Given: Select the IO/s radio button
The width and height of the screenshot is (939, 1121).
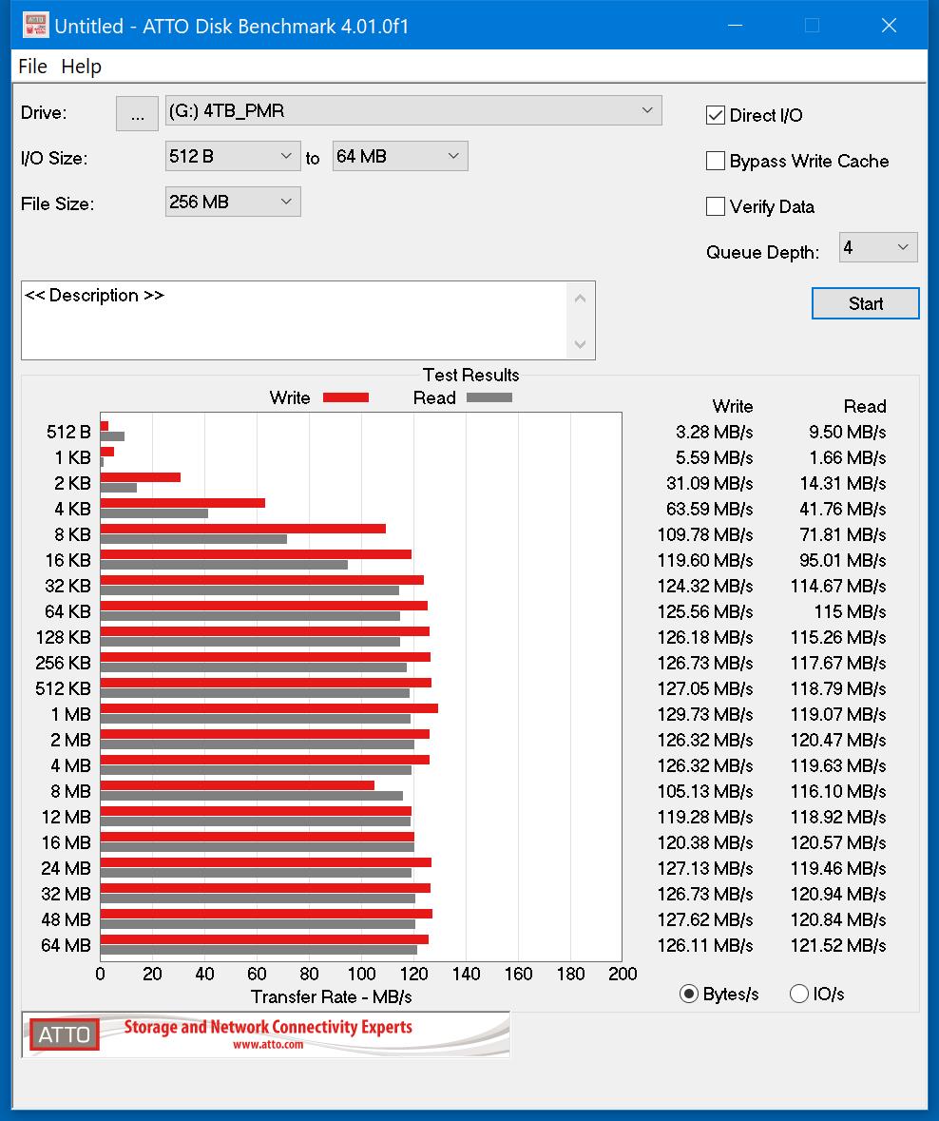Looking at the screenshot, I should click(x=799, y=994).
